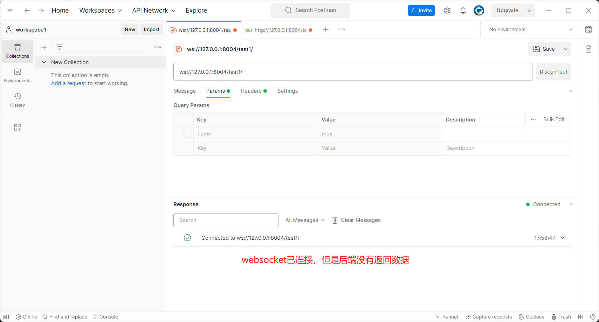Image resolution: width=599 pixels, height=322 pixels.
Task: Open query params column options dots
Action: [533, 119]
